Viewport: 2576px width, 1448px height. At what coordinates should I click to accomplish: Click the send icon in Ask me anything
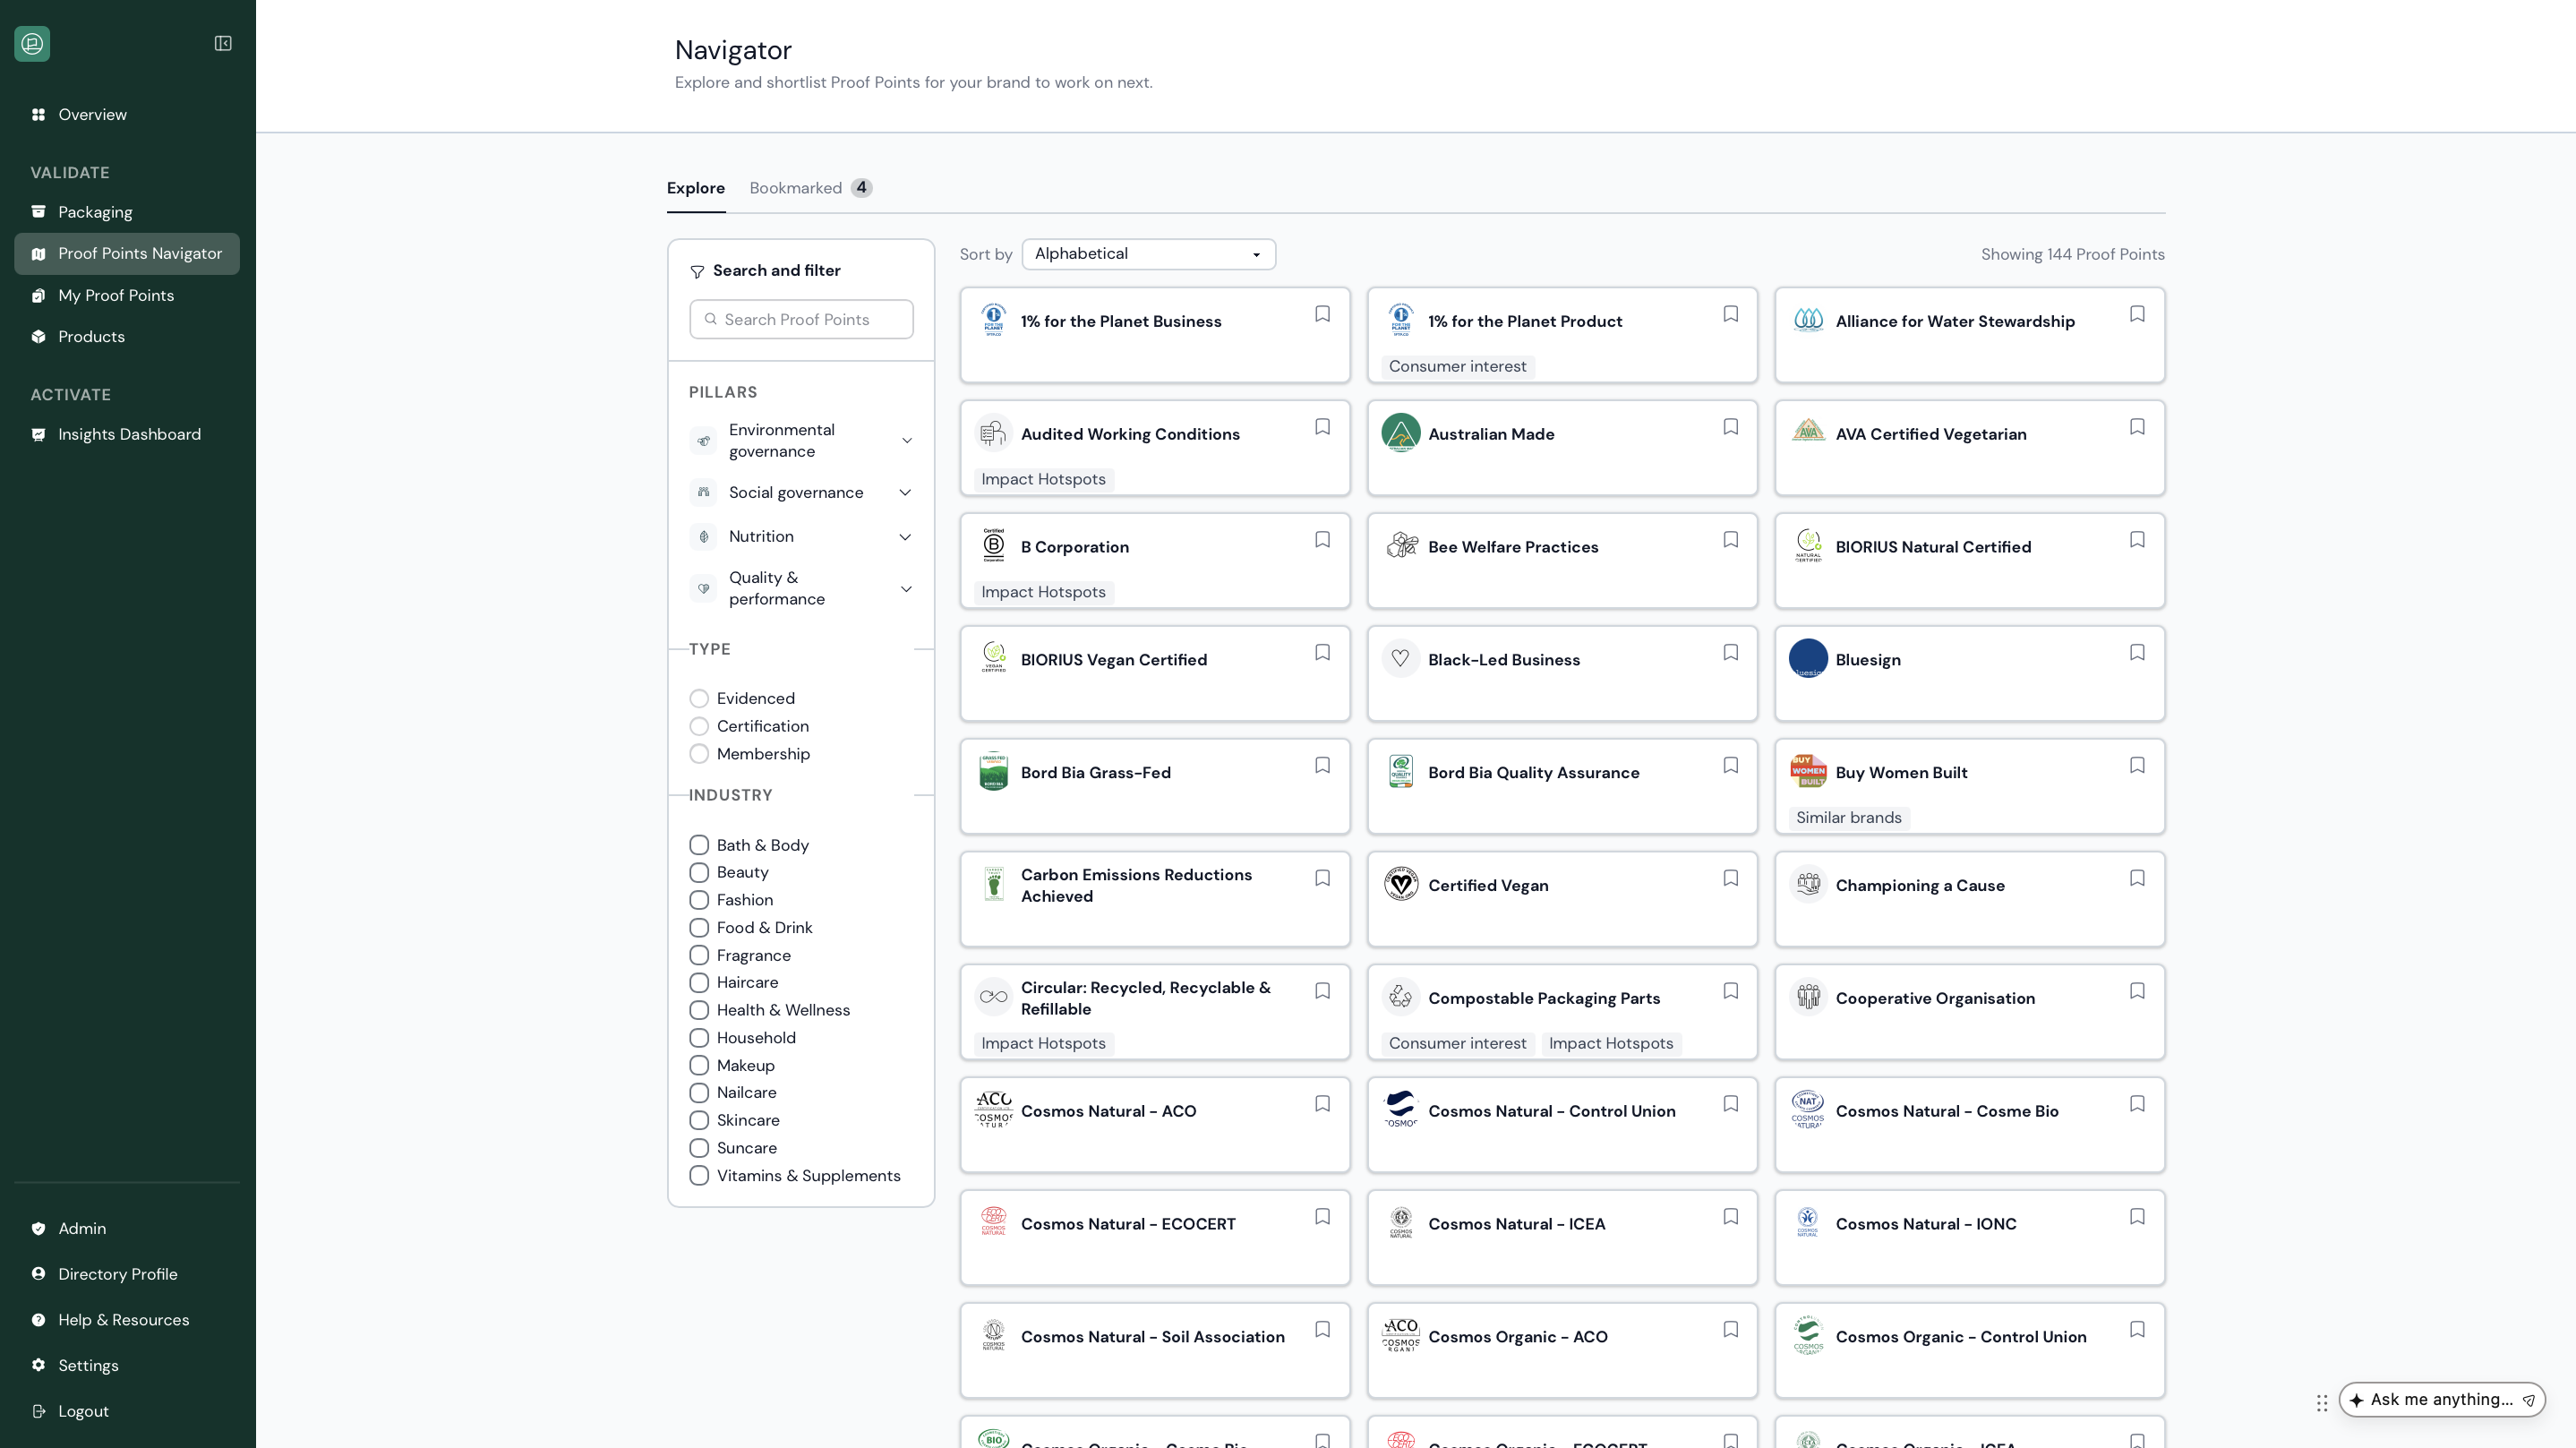coord(2528,1400)
